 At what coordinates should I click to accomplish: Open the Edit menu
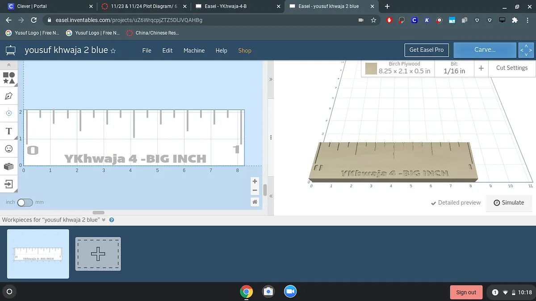(x=167, y=50)
